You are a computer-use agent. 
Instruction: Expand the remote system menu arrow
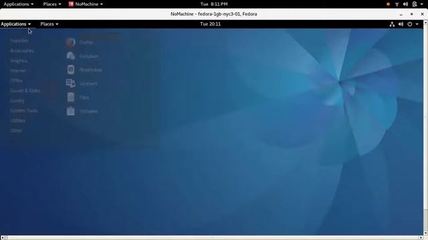click(417, 24)
